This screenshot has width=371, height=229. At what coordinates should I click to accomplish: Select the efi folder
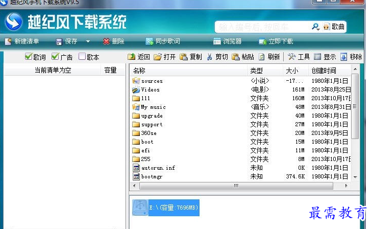(141, 150)
